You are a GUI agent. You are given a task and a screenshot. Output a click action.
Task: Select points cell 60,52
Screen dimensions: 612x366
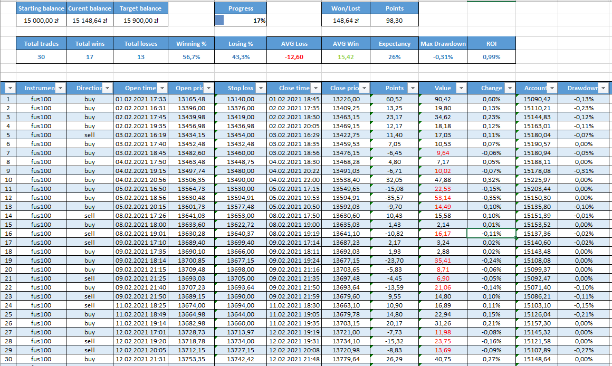click(394, 99)
